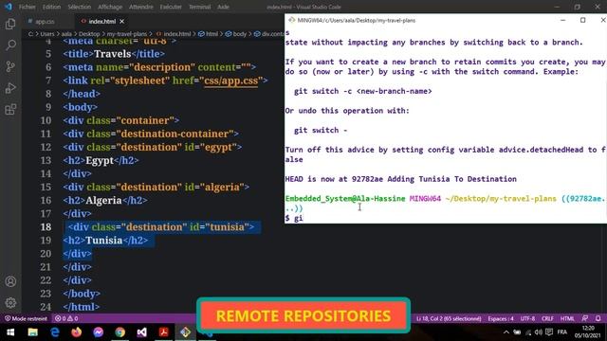Click the HTML language mode item
The width and height of the screenshot is (607, 341).
coord(567,318)
